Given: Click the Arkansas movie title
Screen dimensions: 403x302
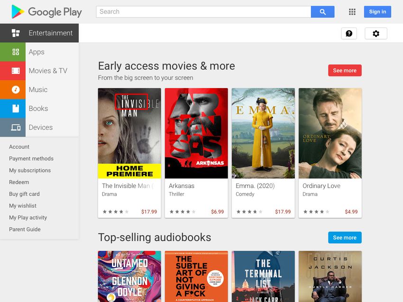Looking at the screenshot, I should 182,186.
